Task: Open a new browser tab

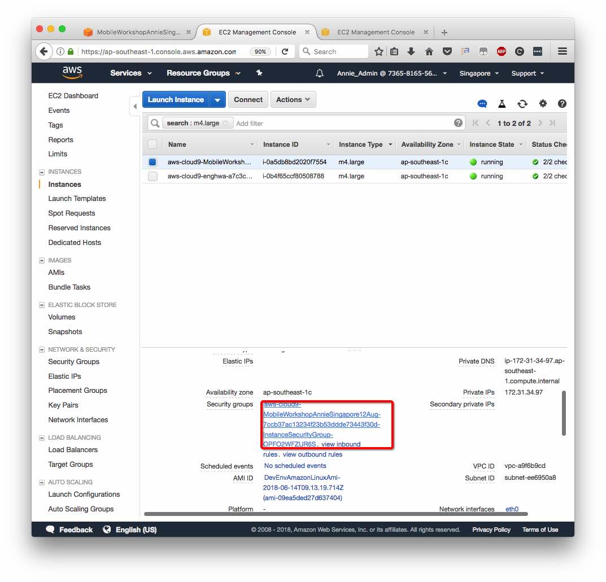Action: coord(444,32)
